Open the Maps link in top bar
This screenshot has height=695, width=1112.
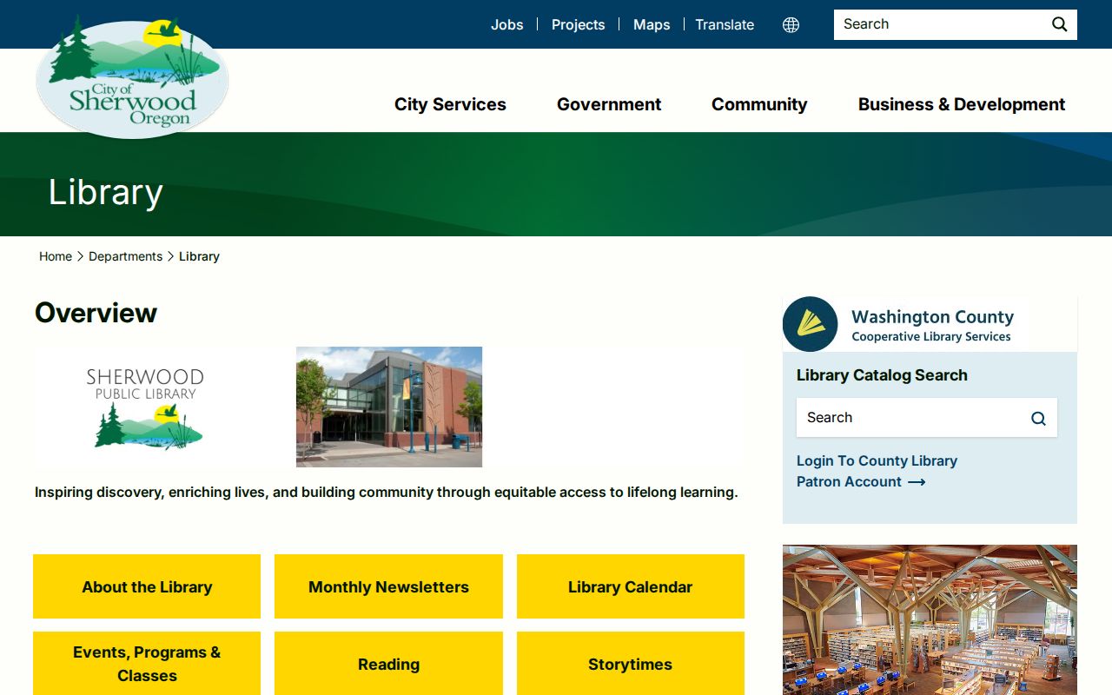point(652,24)
